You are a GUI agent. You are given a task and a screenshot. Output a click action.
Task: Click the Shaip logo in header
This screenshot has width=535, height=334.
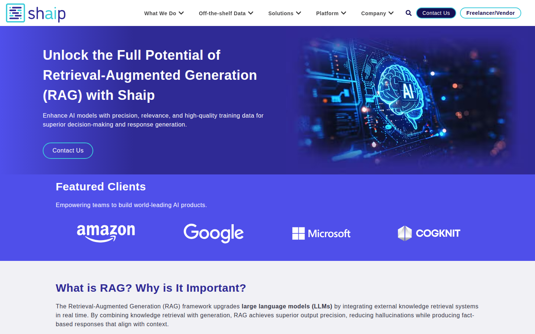pos(36,13)
